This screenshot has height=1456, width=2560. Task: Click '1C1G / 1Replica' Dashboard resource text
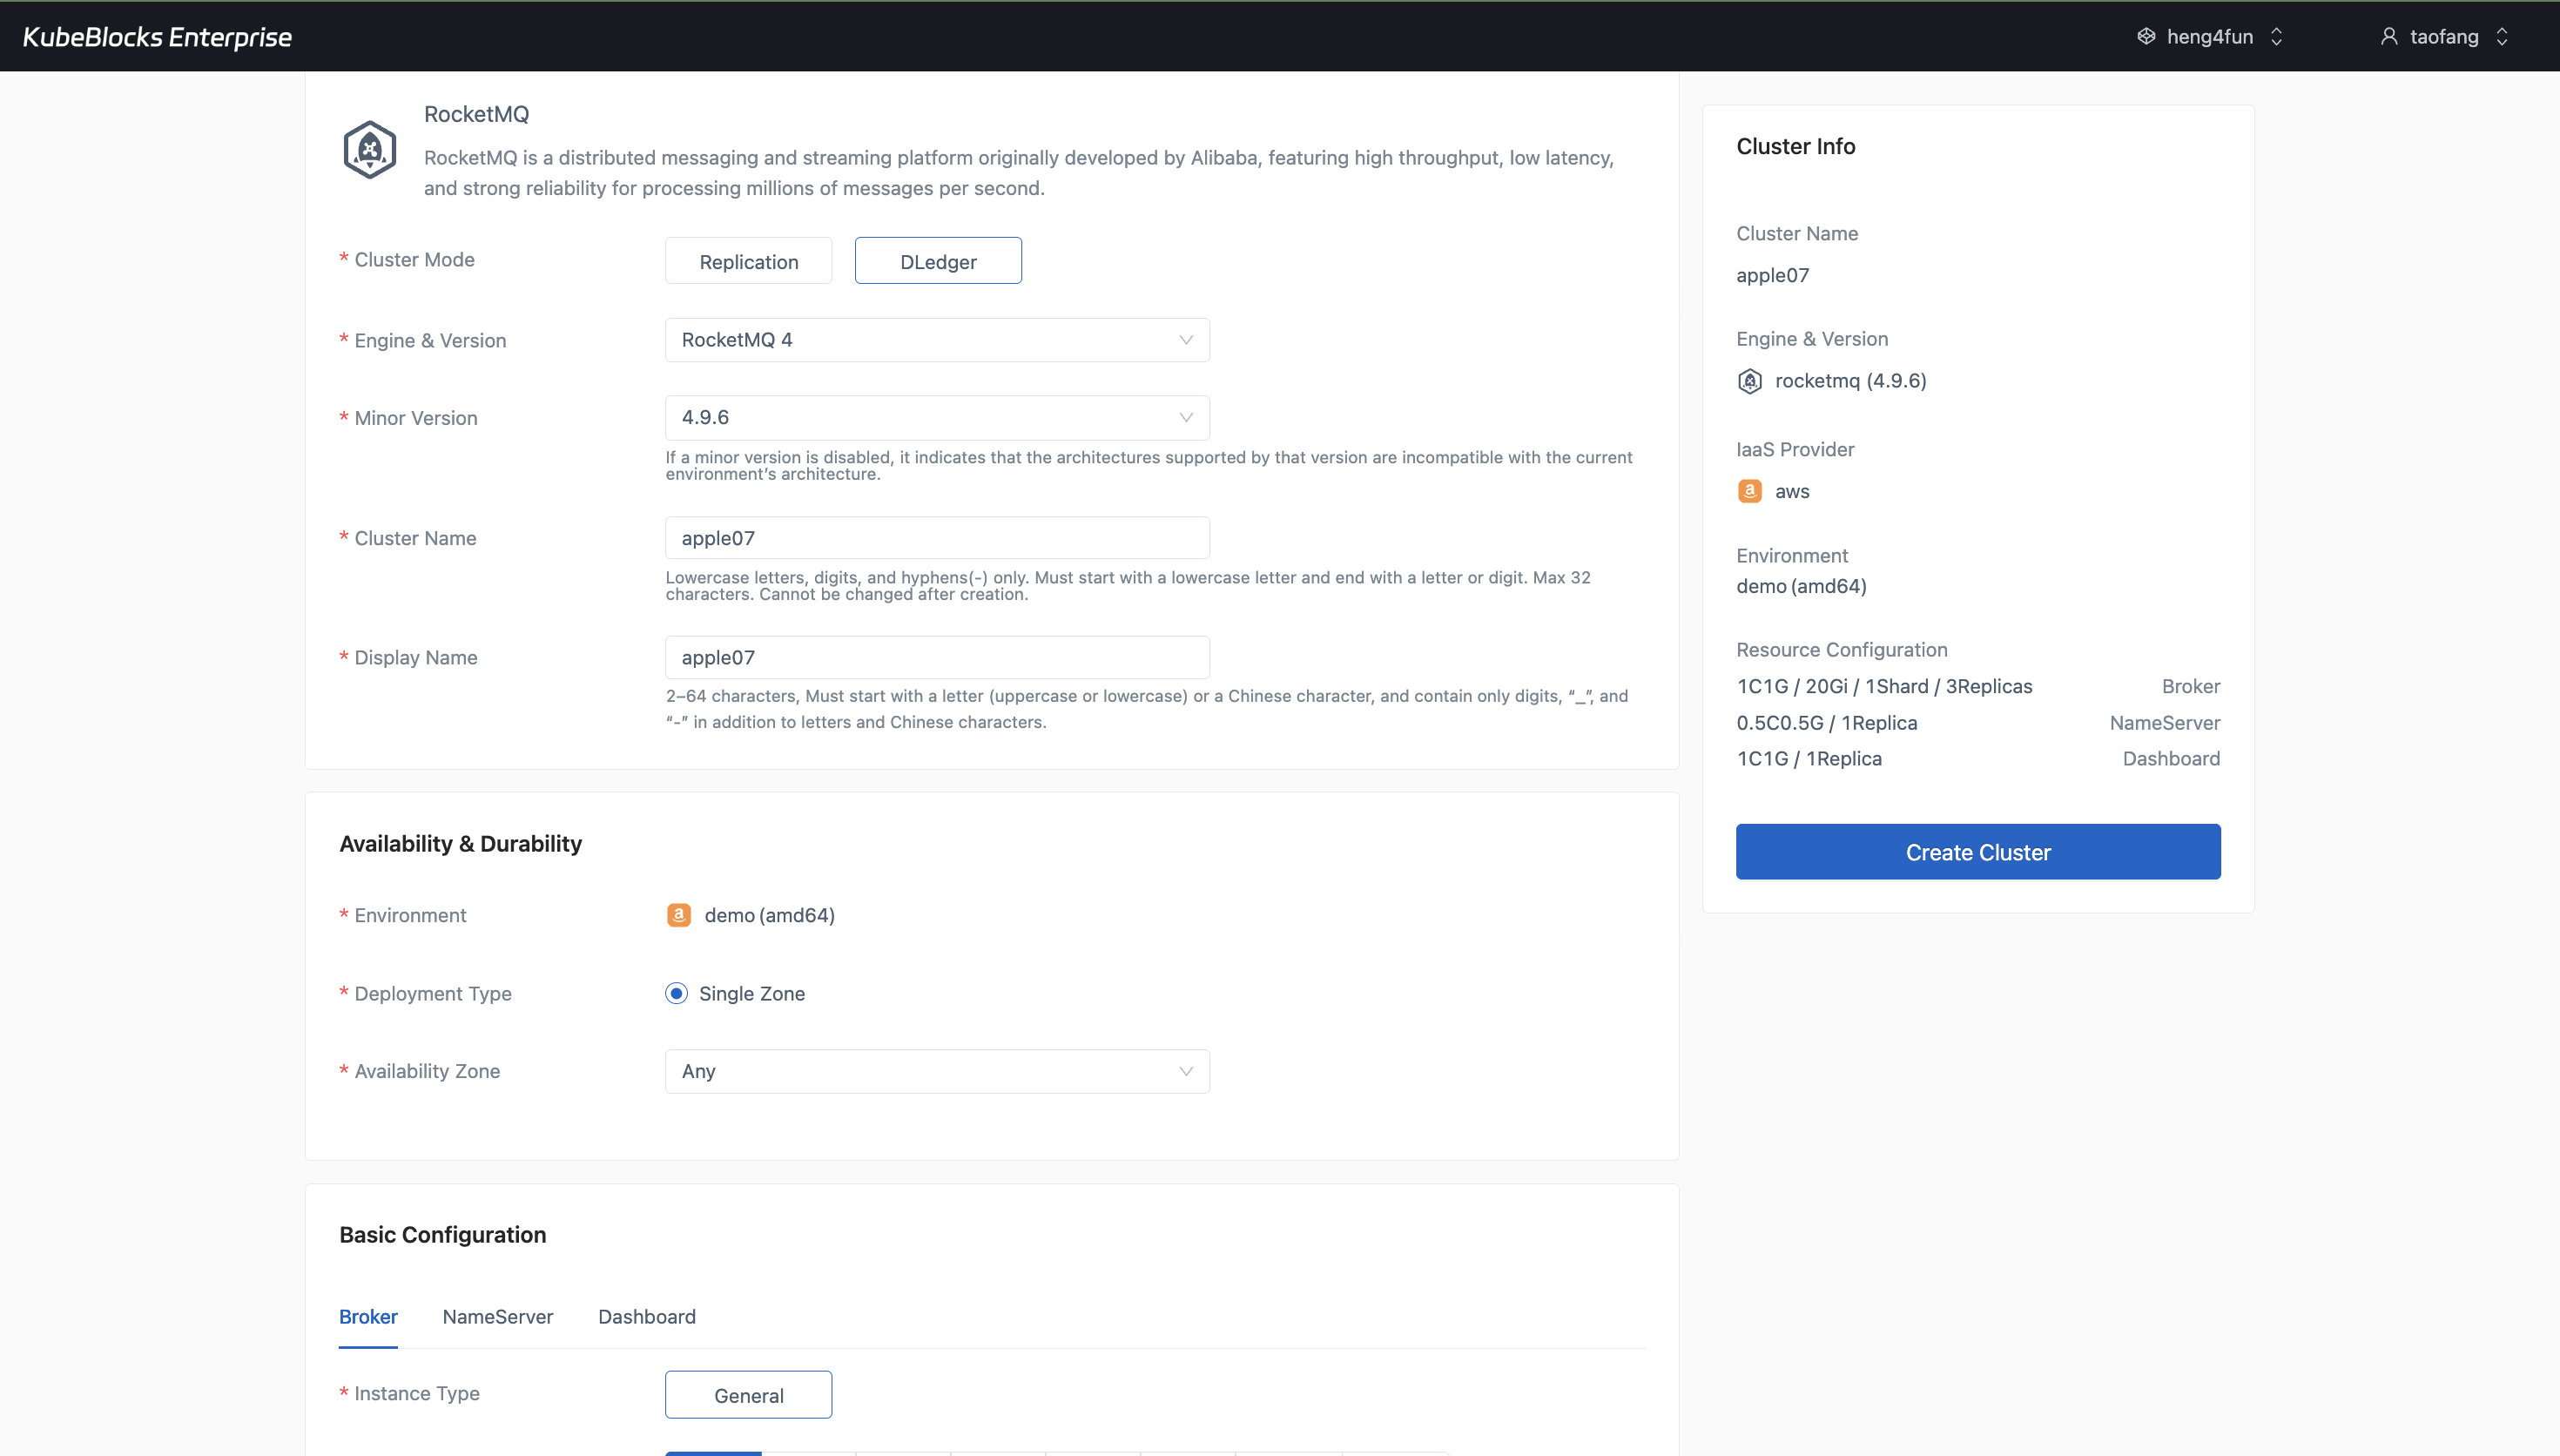point(1809,759)
